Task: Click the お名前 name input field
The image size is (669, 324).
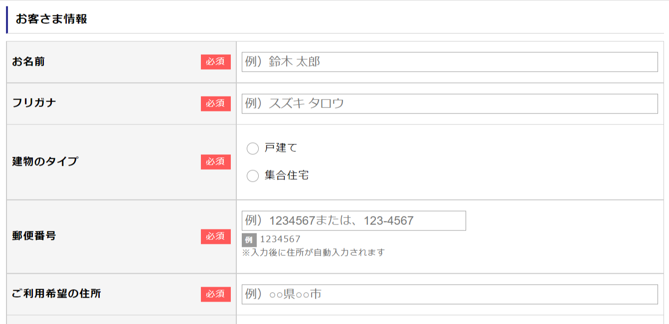Action: (449, 62)
